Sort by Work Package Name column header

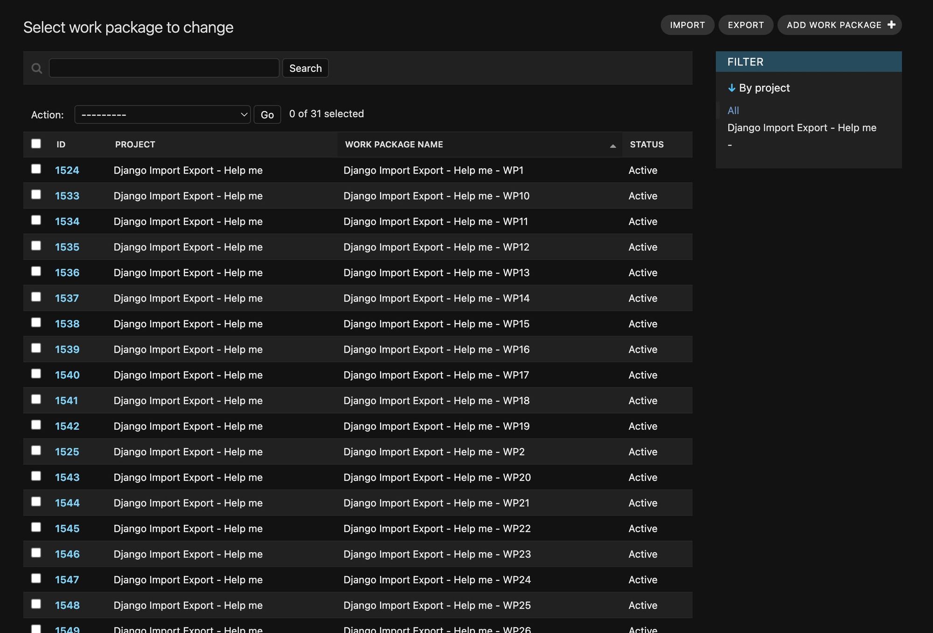394,145
